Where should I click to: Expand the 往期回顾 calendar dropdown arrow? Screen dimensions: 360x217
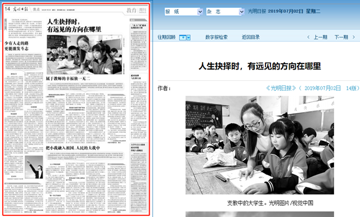188,38
